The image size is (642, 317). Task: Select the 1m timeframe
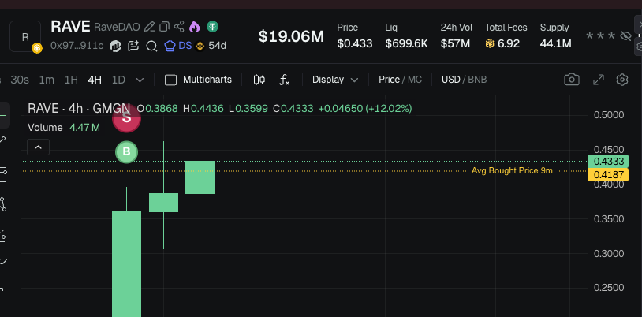coord(47,80)
